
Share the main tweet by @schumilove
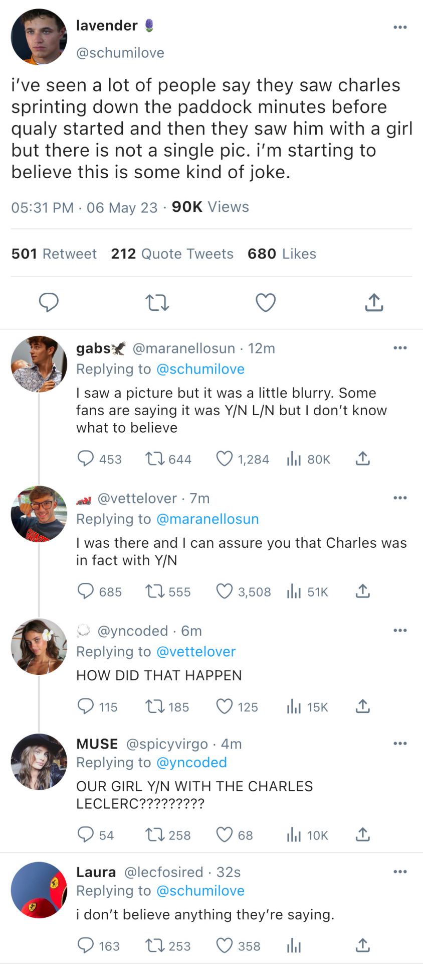pos(374,303)
